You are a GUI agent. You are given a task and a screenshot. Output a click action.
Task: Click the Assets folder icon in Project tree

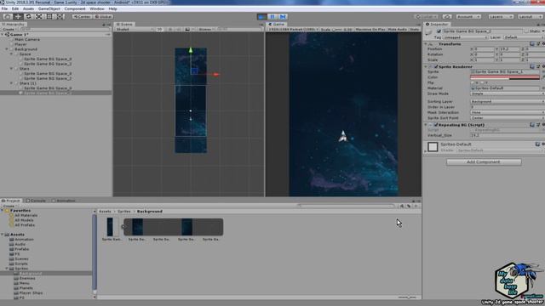click(7, 235)
